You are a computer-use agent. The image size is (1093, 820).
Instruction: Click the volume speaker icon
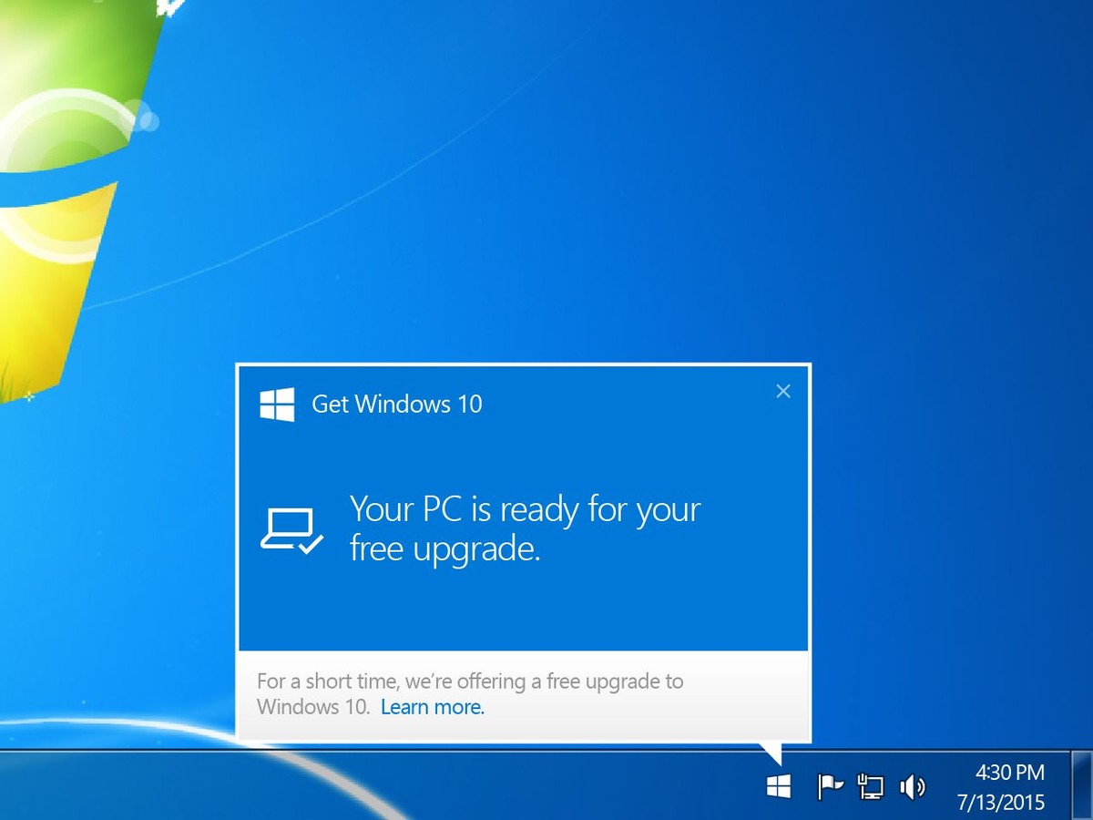[912, 786]
